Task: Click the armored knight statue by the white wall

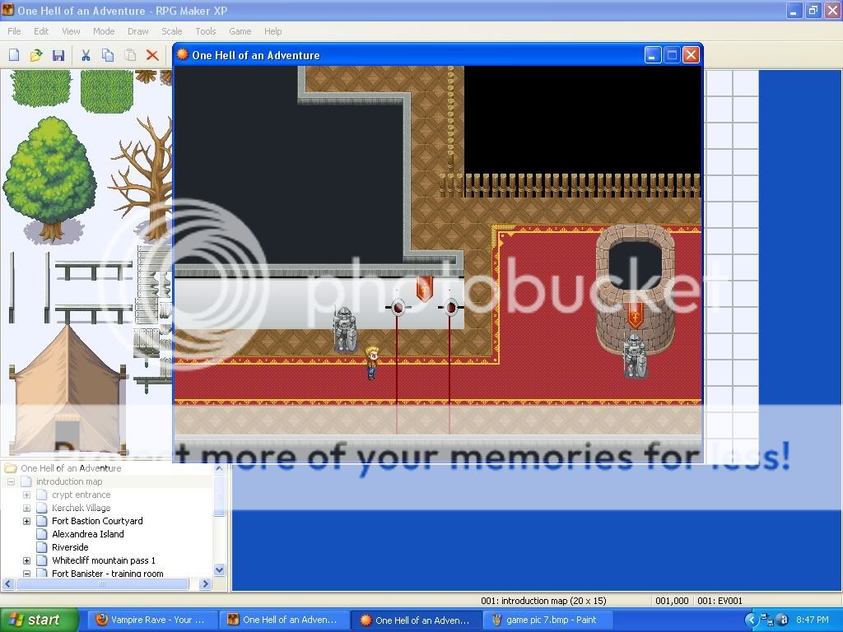Action: (x=344, y=330)
